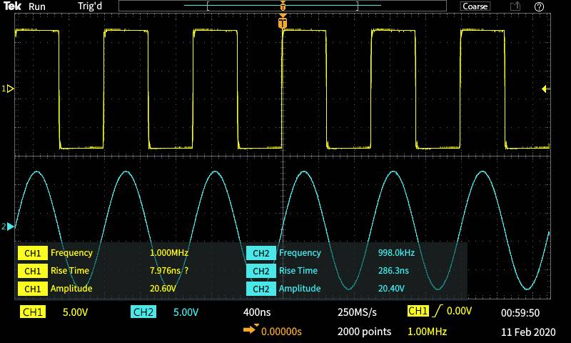Click the file save/export icon
Viewport: 571px width, 343px height.
(x=515, y=6)
